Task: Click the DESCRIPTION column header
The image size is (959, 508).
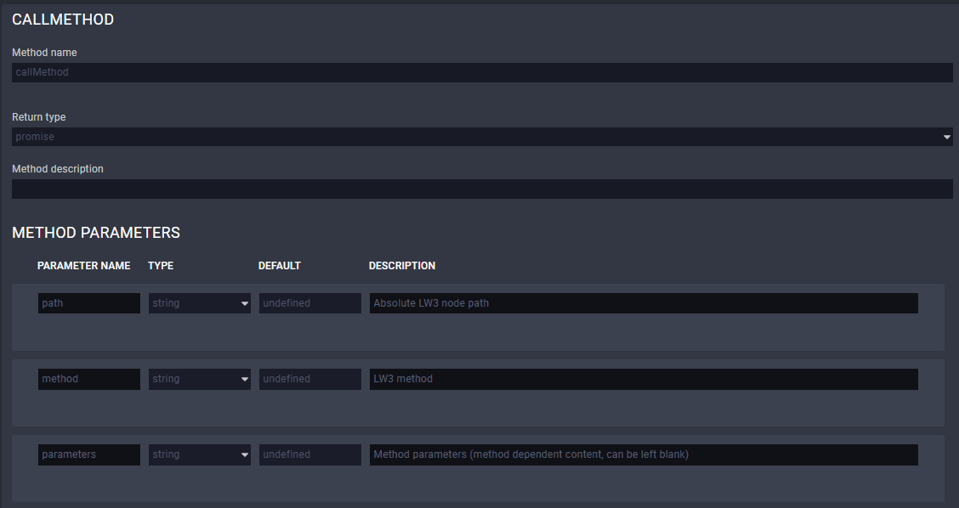Action: (401, 266)
